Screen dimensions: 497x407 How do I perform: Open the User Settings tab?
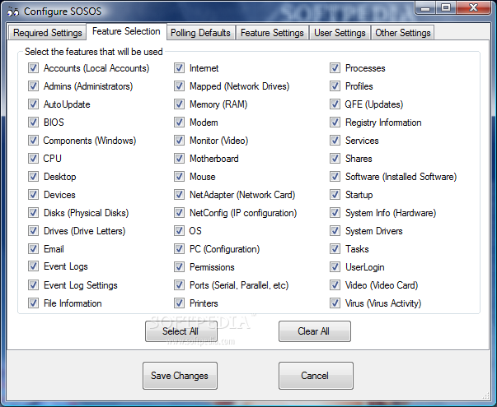(x=340, y=33)
